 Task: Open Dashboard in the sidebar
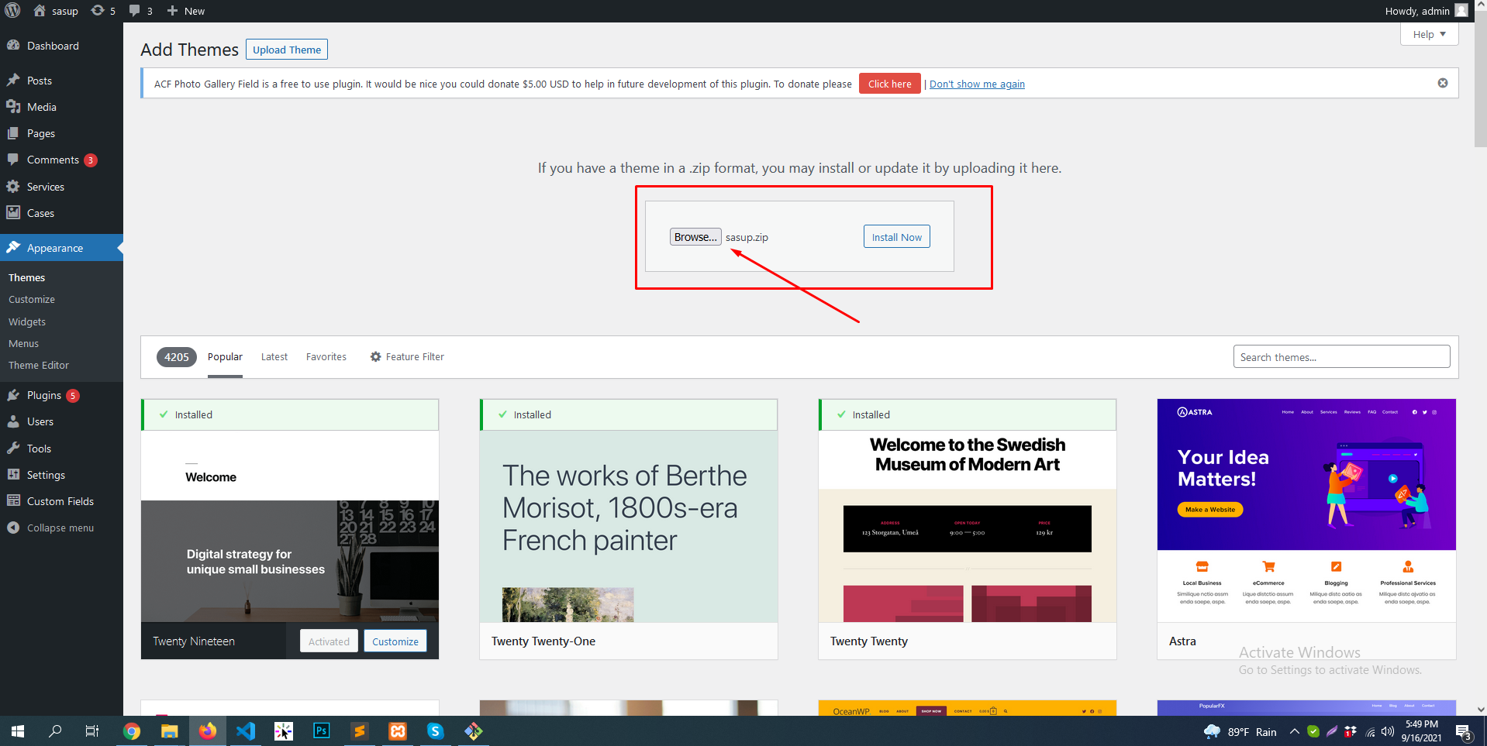click(x=53, y=46)
